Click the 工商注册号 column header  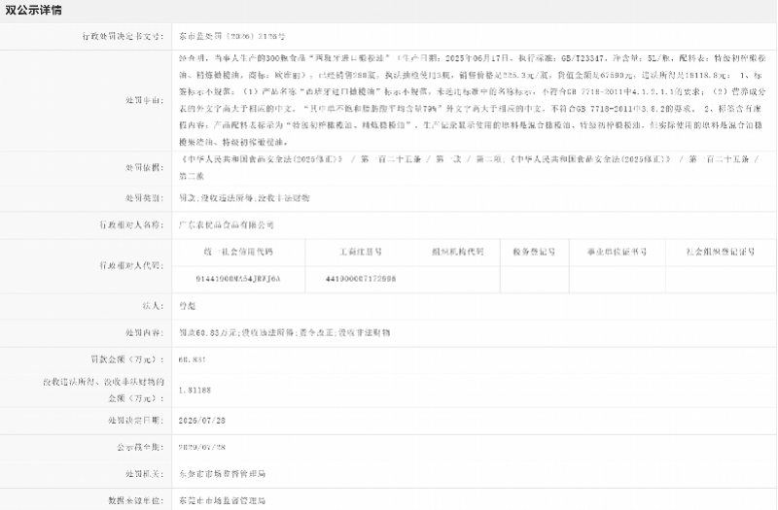361,253
